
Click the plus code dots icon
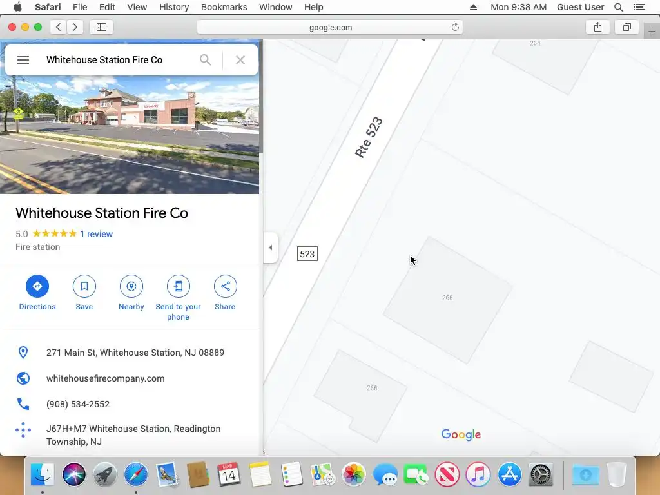[23, 430]
